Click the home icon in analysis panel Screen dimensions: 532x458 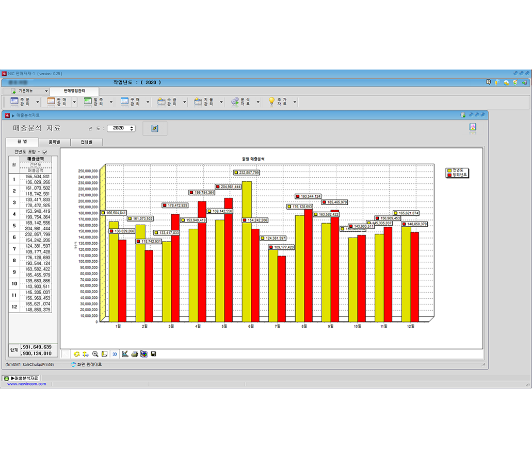[472, 127]
